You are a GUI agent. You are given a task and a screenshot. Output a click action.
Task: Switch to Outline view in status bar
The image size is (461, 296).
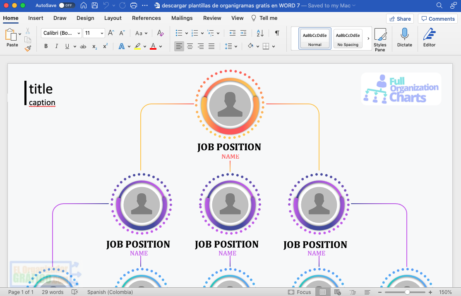[353, 292]
